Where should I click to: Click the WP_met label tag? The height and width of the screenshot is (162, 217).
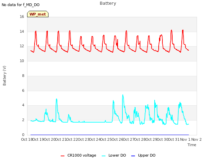tap(38, 14)
